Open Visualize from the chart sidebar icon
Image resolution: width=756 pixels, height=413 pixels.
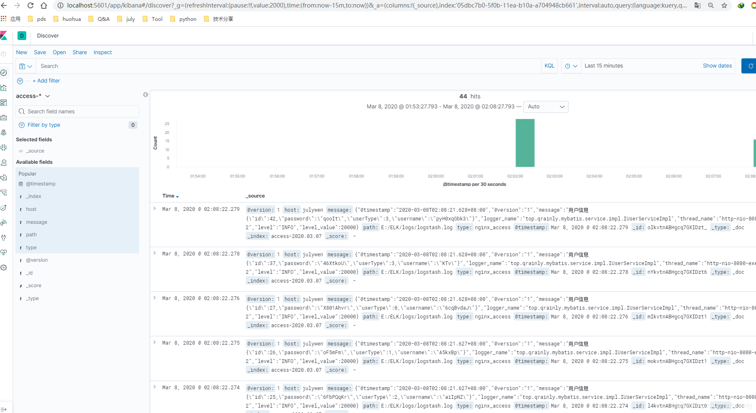(x=4, y=88)
